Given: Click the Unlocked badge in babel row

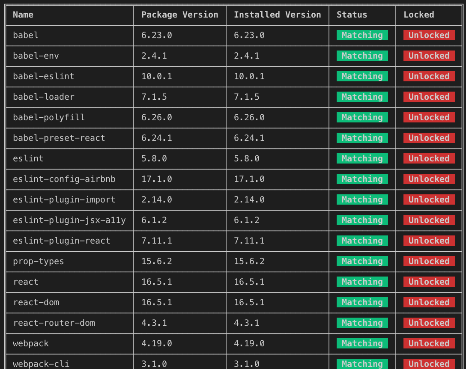Looking at the screenshot, I should [429, 35].
